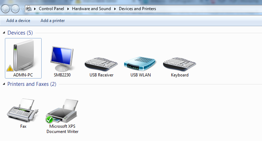Click the Keyboard device icon
Screen dimensions: 262x141
tap(179, 64)
